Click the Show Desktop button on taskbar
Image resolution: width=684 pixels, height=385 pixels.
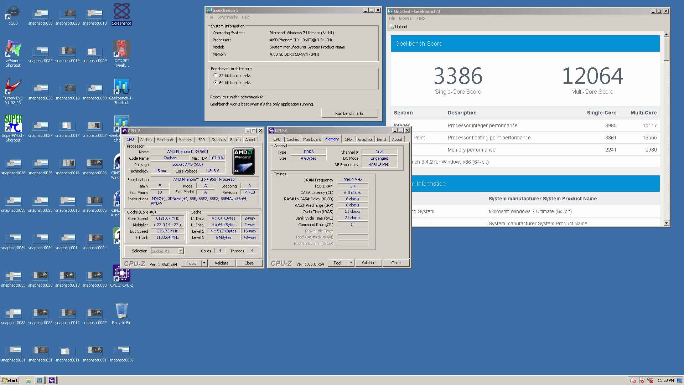(x=680, y=380)
